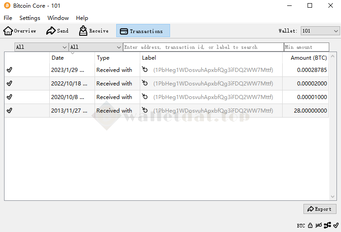Open the Overview tab
The width and height of the screenshot is (341, 232).
[x=20, y=31]
